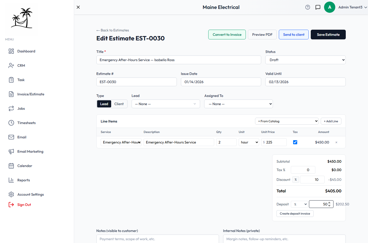Click the Send to client button
This screenshot has height=243, width=368.
tap(294, 35)
